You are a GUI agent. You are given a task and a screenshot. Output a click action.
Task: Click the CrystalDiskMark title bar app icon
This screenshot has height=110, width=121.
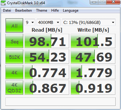3,3
